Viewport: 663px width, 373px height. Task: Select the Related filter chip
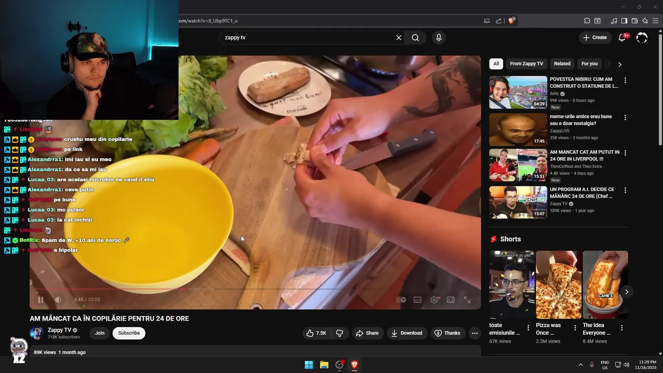click(562, 64)
